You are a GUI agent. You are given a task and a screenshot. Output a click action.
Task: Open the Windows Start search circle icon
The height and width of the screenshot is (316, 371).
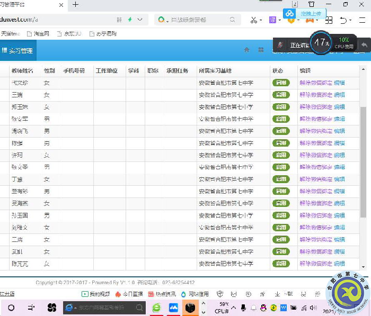11,307
